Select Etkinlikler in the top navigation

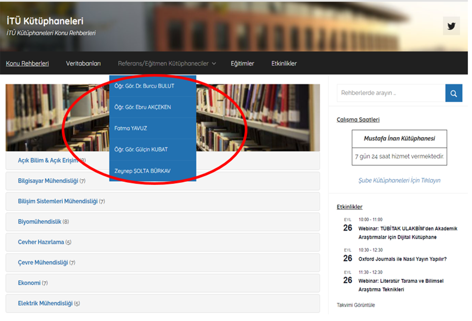coord(284,64)
